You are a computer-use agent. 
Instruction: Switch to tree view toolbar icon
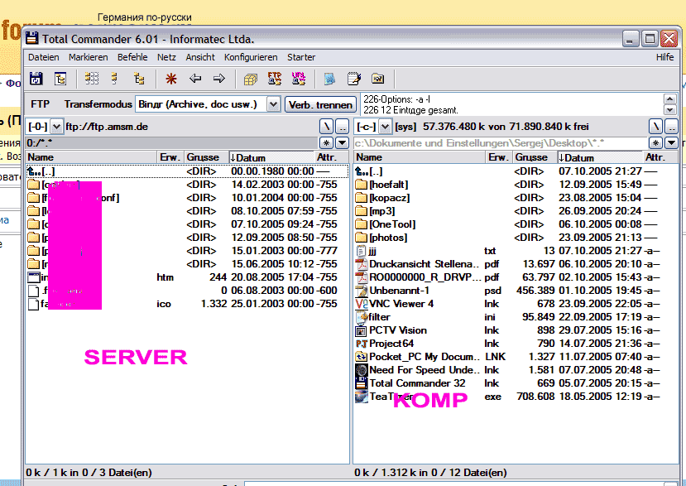pos(139,79)
